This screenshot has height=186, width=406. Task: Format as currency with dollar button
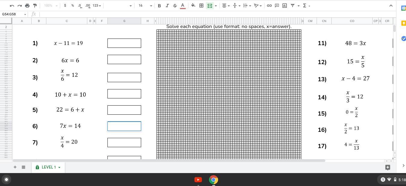point(65,6)
